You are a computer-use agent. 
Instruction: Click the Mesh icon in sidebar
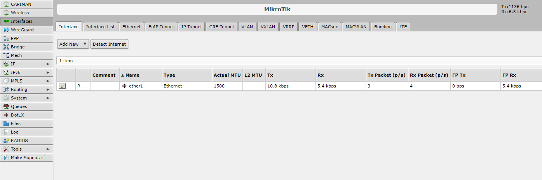tap(6, 55)
